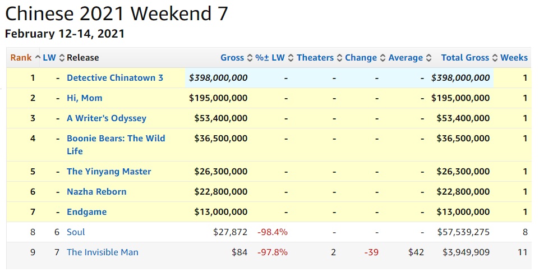Screen dimensions: 539x276
Task: Click the Release column header
Action: [82, 58]
